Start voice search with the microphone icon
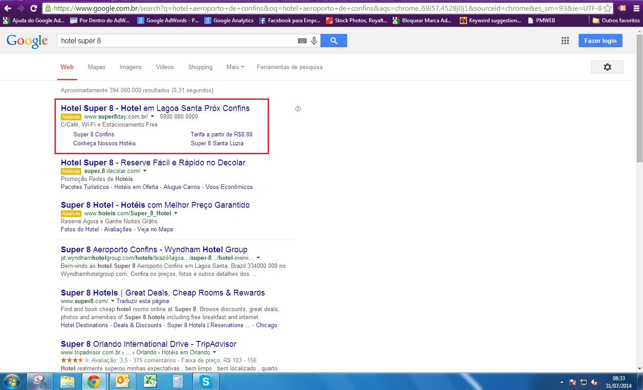 pos(314,41)
